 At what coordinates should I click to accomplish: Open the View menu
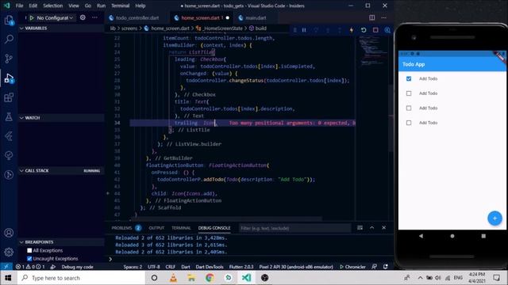point(74,6)
